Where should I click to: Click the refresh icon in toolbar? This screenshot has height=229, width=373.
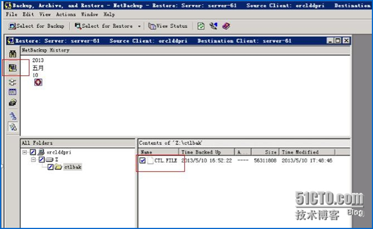point(200,26)
